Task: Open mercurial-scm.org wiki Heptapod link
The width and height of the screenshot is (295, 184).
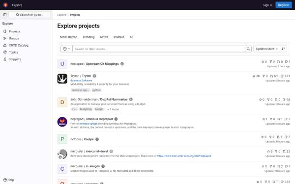Action: 184,156
